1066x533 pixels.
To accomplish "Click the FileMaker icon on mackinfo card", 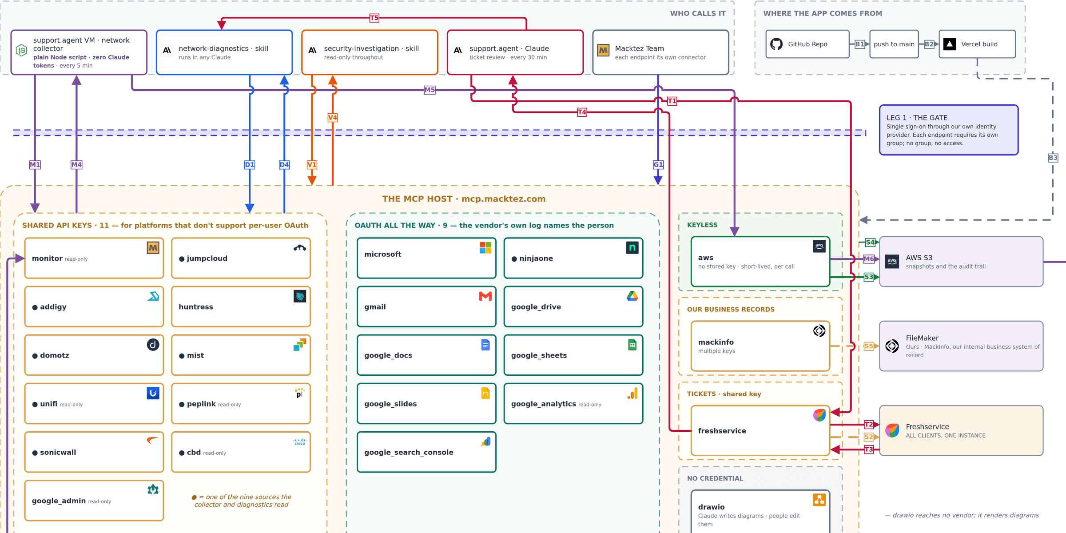I will [819, 331].
